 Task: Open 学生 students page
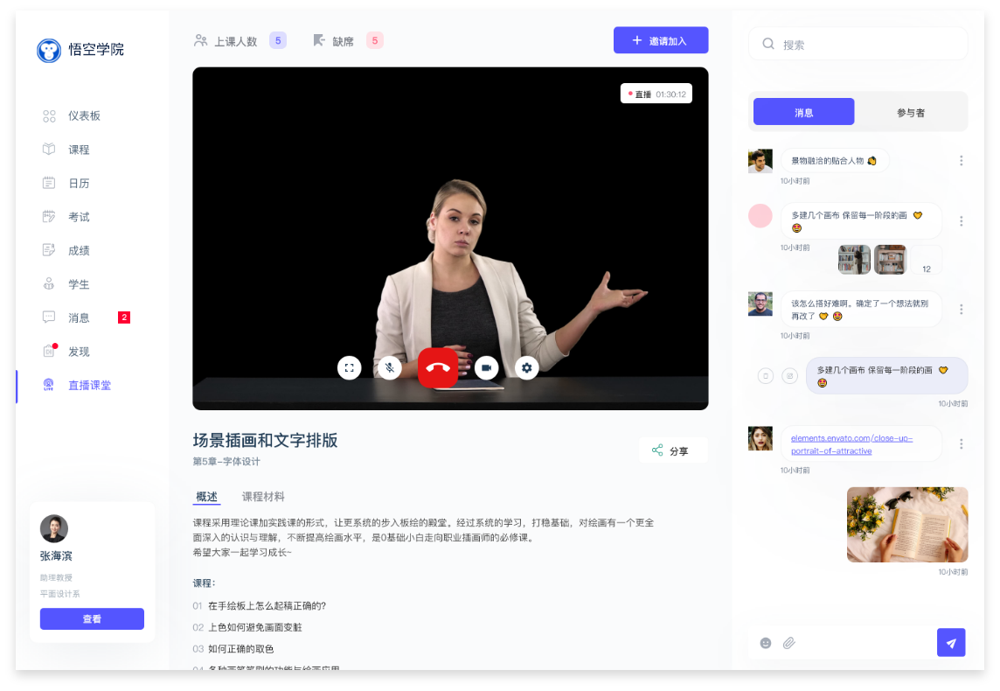point(66,284)
